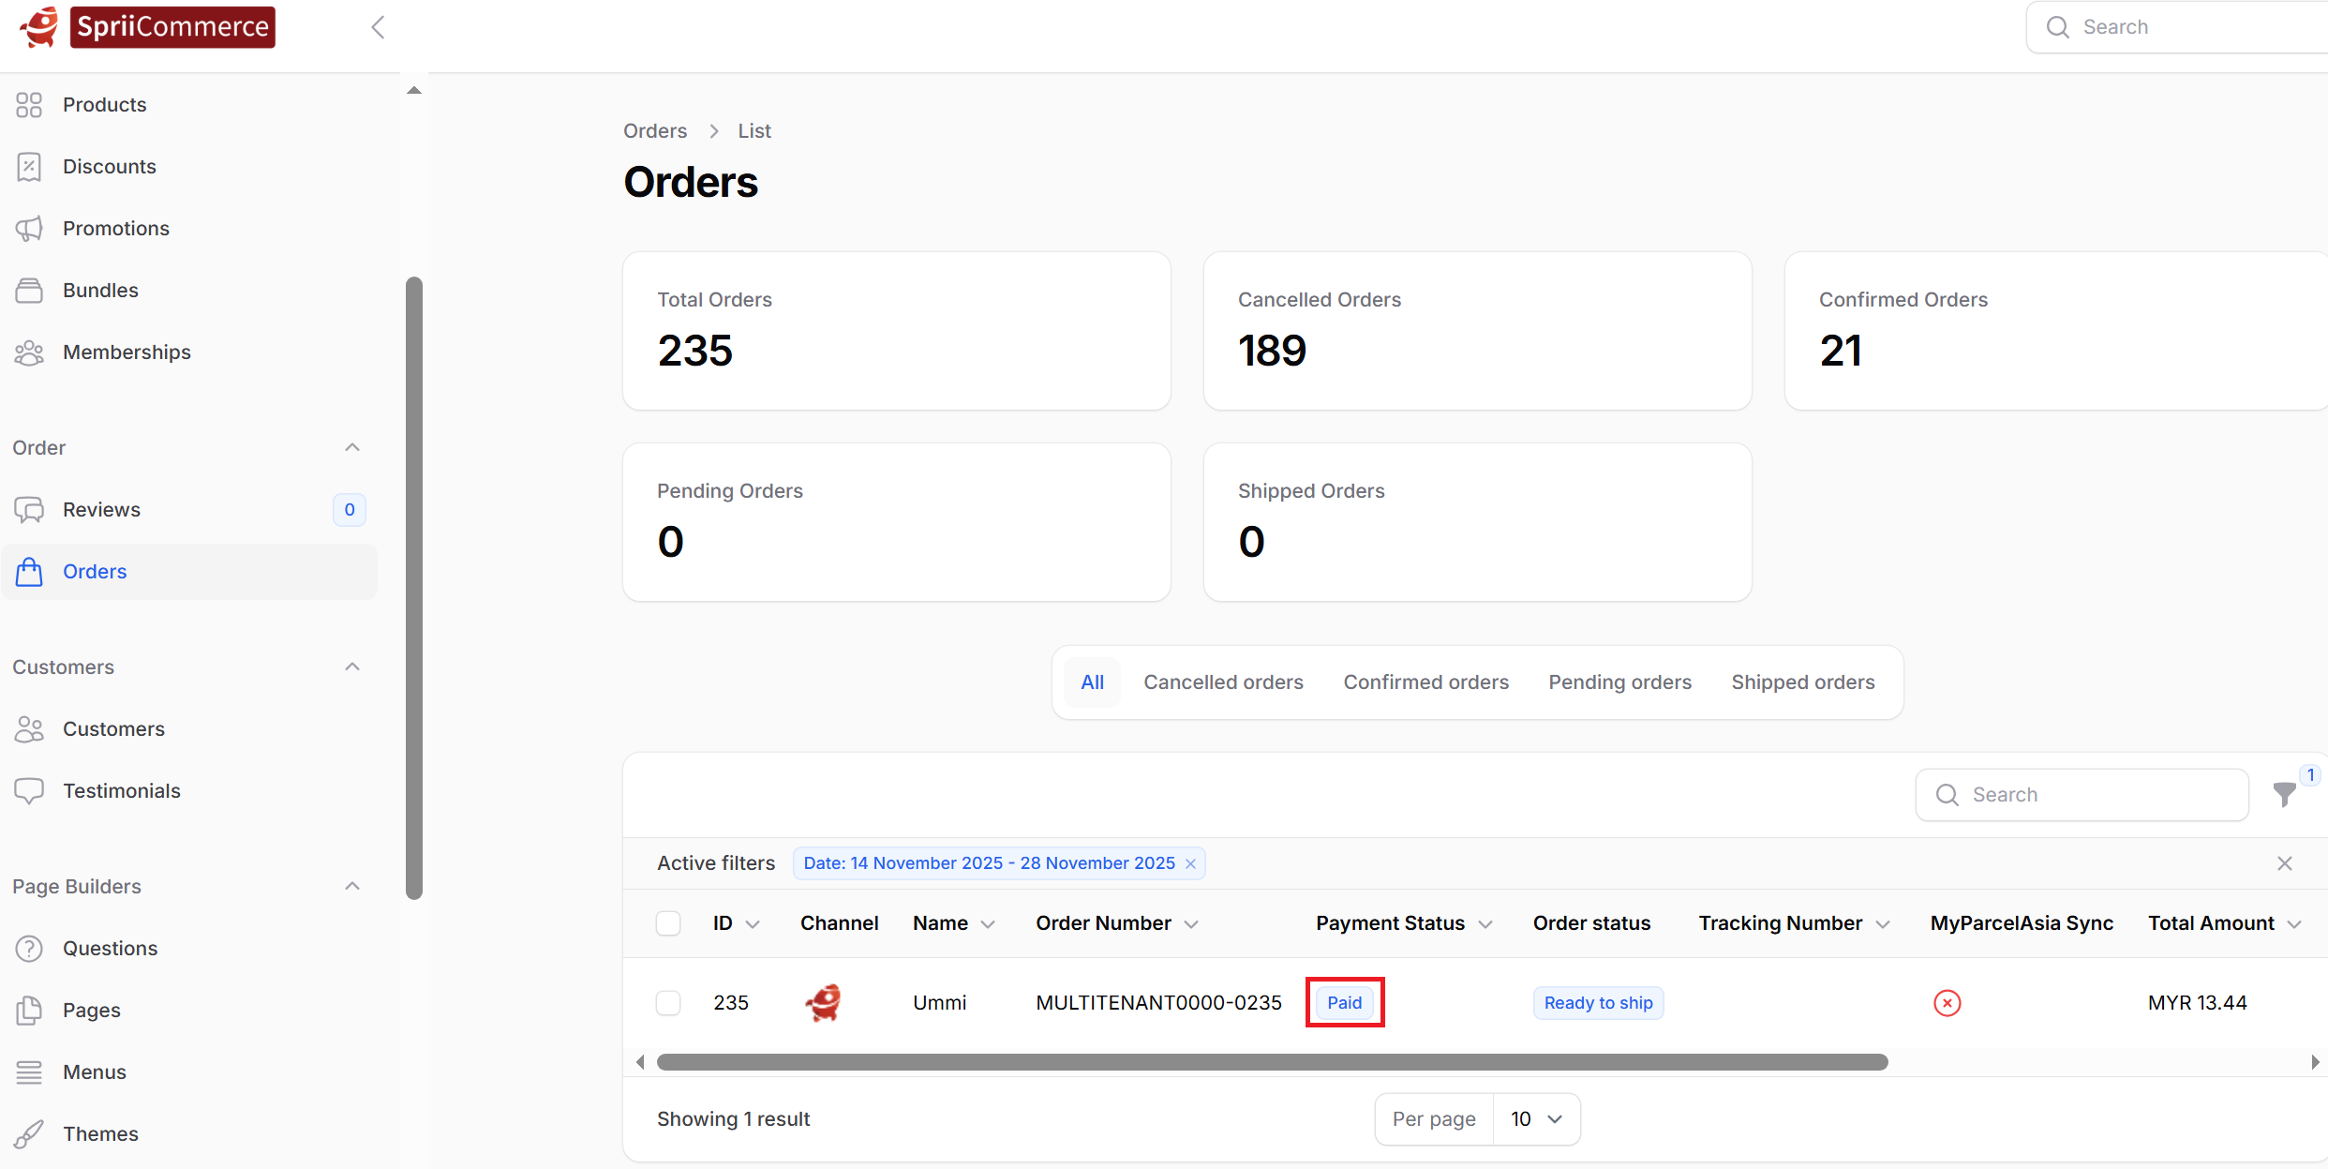Click the Discounts percent tag icon
Viewport: 2328px width, 1169px height.
29,167
